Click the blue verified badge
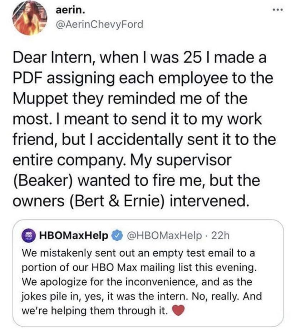296x332 pixels. (x=117, y=236)
